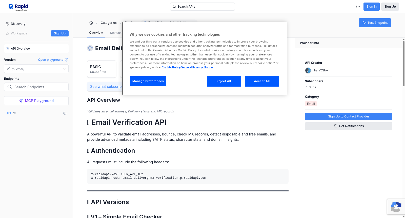
Task: Click the Provider Info panel scrollbar
Action: [x=404, y=63]
